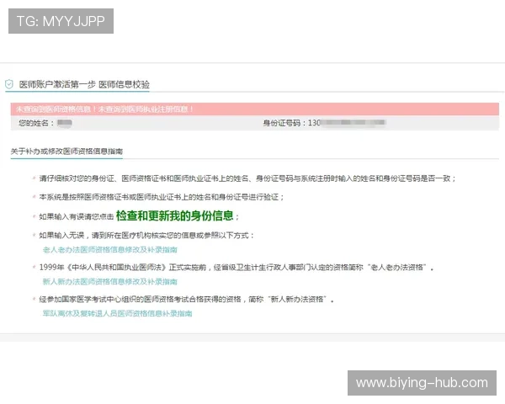This screenshot has height=404, width=505.
Task: Click the line 如果输入无误，请到所在医疗机构
Action: tap(146, 236)
